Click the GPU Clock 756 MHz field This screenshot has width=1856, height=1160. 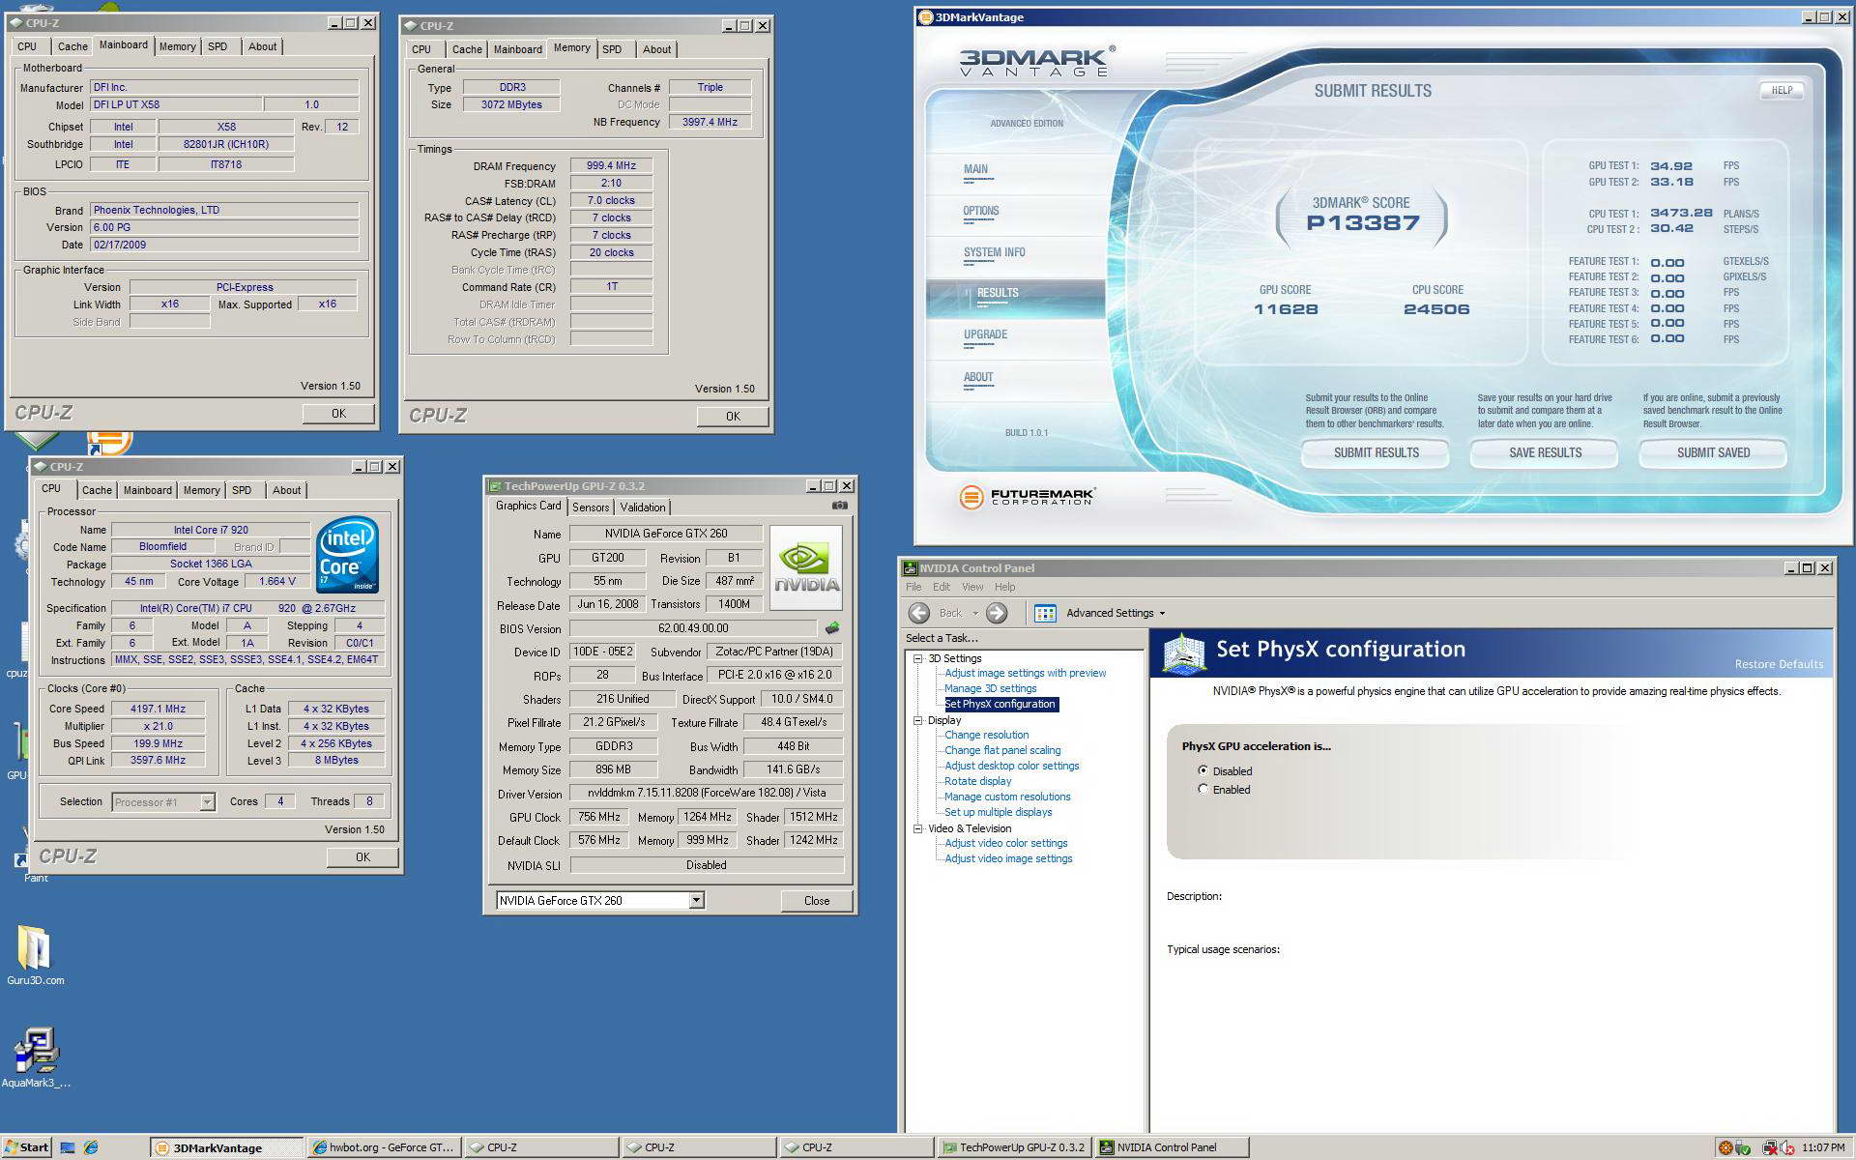click(x=599, y=817)
